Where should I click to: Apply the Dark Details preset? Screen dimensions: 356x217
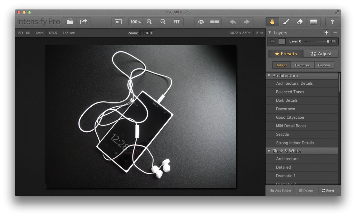(x=287, y=100)
